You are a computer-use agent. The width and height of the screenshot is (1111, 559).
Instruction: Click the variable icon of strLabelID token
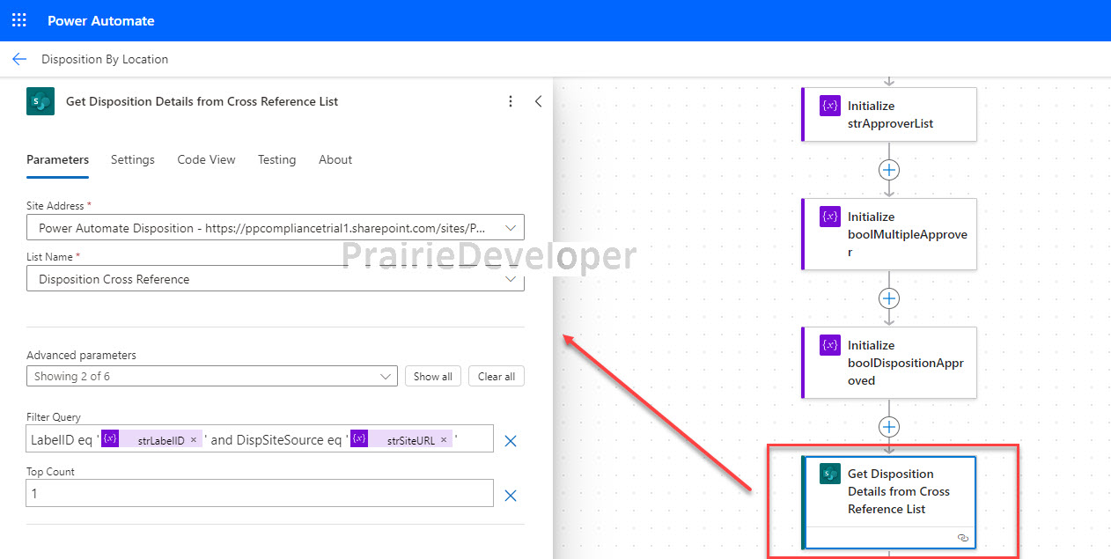(110, 439)
